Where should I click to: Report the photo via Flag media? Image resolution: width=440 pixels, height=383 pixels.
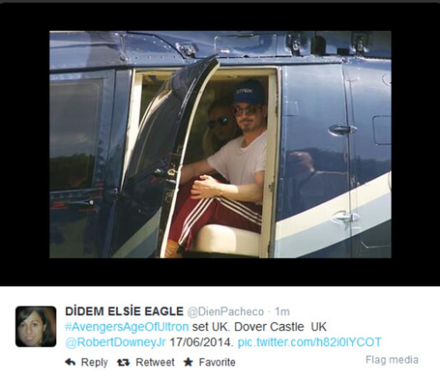click(x=392, y=360)
